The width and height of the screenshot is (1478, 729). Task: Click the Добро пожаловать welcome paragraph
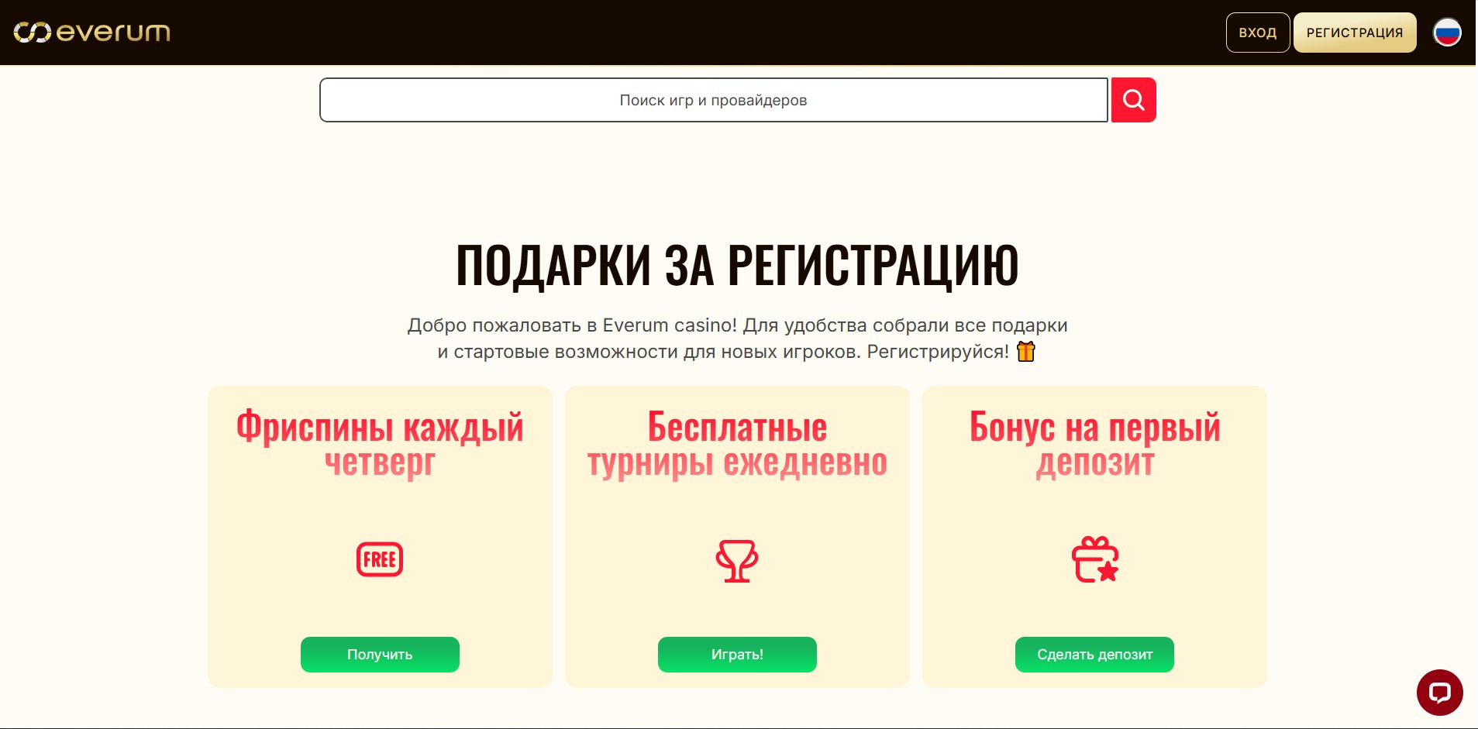(737, 338)
